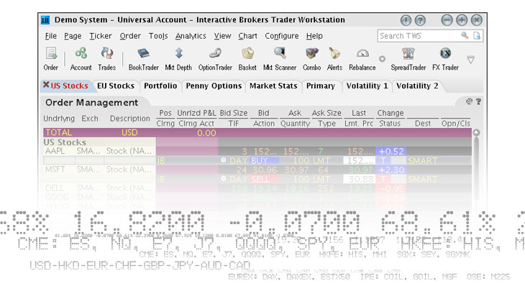Click the configure wrench in Order Management
Screen dimensions: 525x286
point(469,101)
